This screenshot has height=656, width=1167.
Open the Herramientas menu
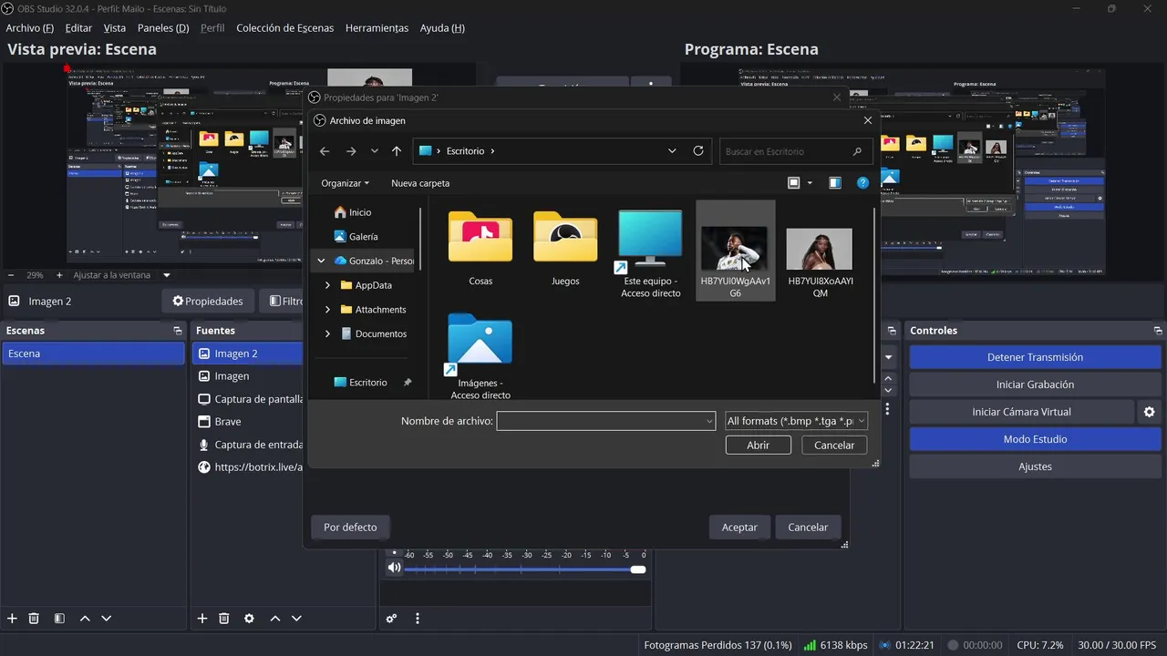(377, 28)
